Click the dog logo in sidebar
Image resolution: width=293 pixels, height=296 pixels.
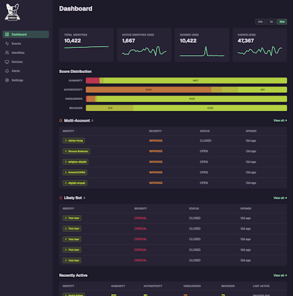tap(13, 12)
